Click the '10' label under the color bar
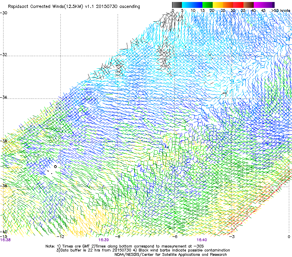The width and height of the screenshot is (292, 257). pos(193,11)
